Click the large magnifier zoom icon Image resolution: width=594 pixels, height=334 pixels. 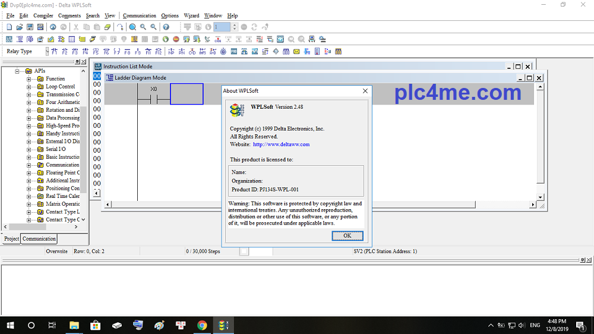132,27
